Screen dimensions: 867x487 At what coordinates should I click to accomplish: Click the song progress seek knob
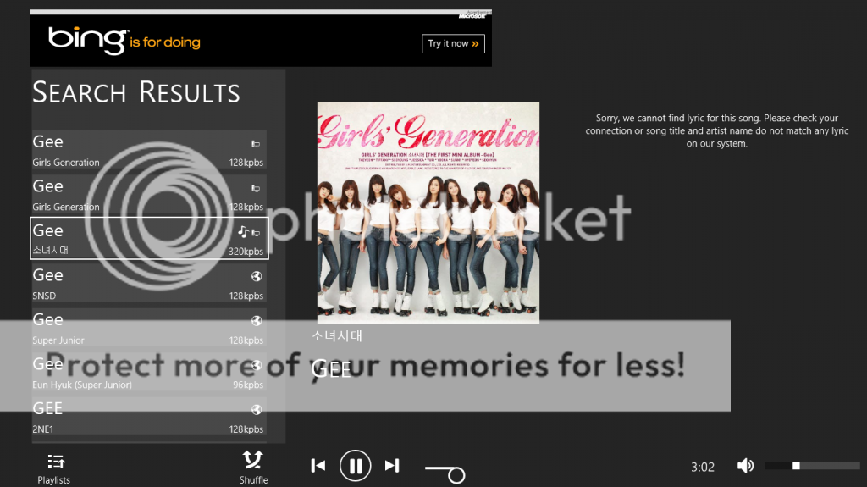[456, 475]
